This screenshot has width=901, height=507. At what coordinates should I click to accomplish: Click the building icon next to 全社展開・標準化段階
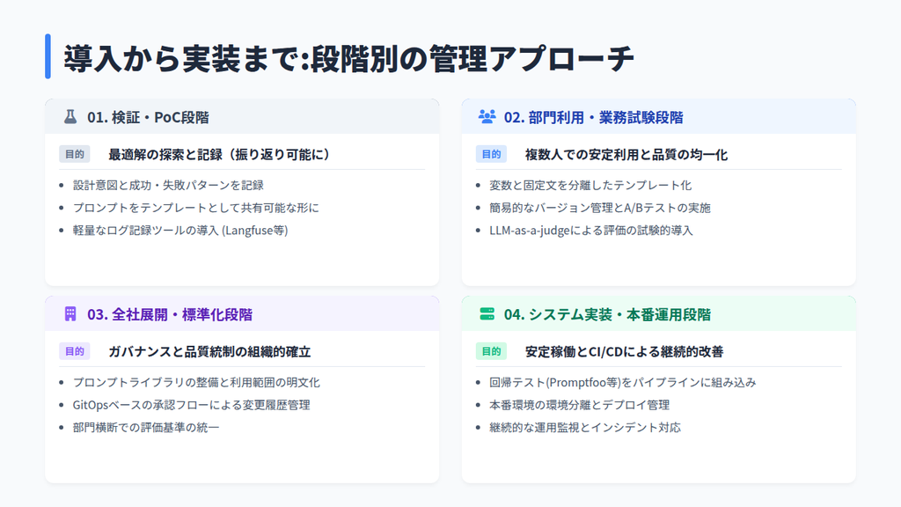coord(70,313)
